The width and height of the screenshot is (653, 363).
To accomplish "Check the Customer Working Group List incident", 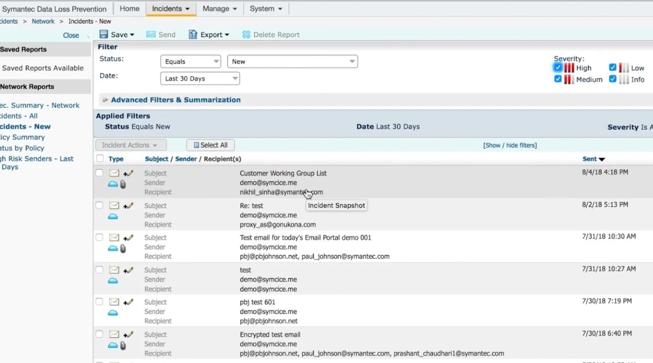I will click(99, 173).
